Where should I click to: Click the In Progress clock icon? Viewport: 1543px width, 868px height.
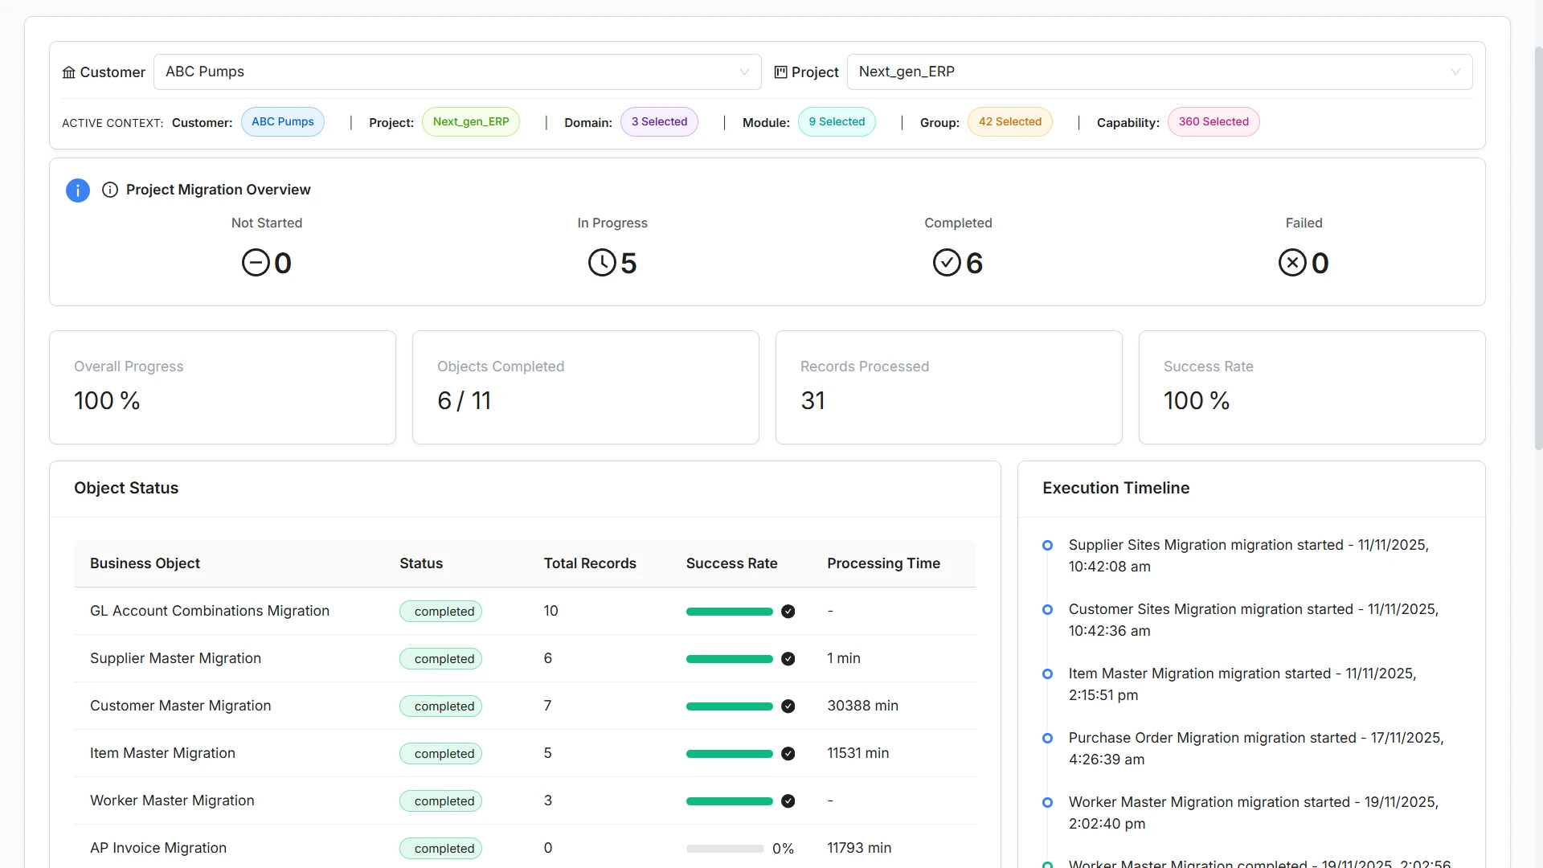coord(602,263)
